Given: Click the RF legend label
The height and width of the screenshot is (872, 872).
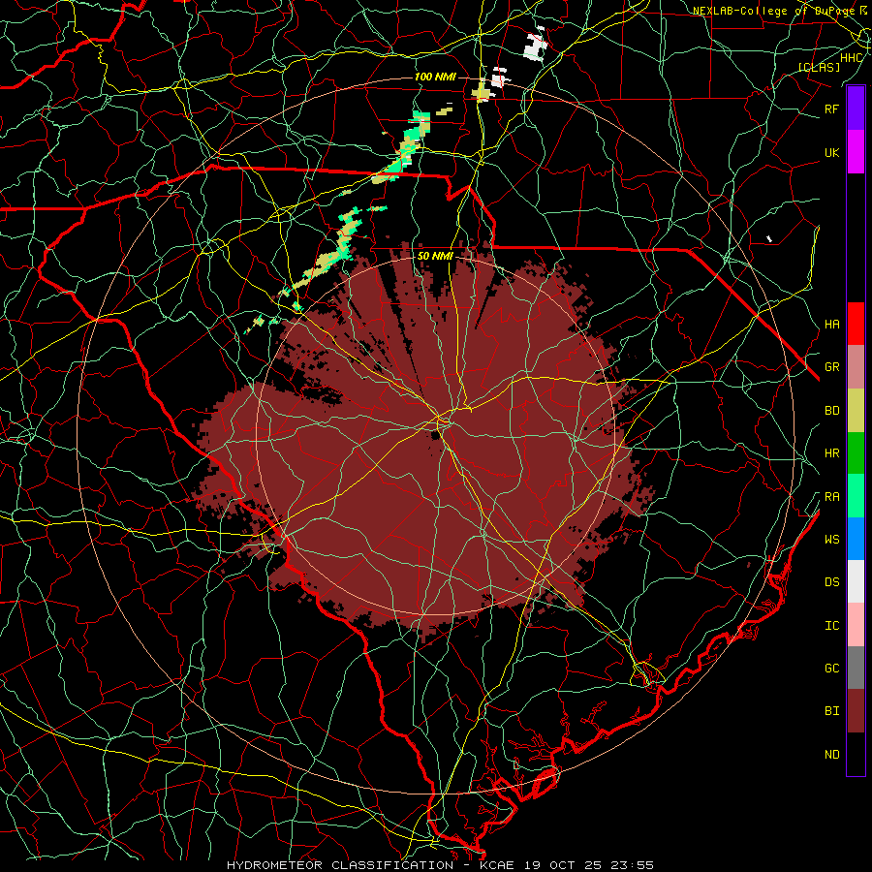Looking at the screenshot, I should pos(831,109).
